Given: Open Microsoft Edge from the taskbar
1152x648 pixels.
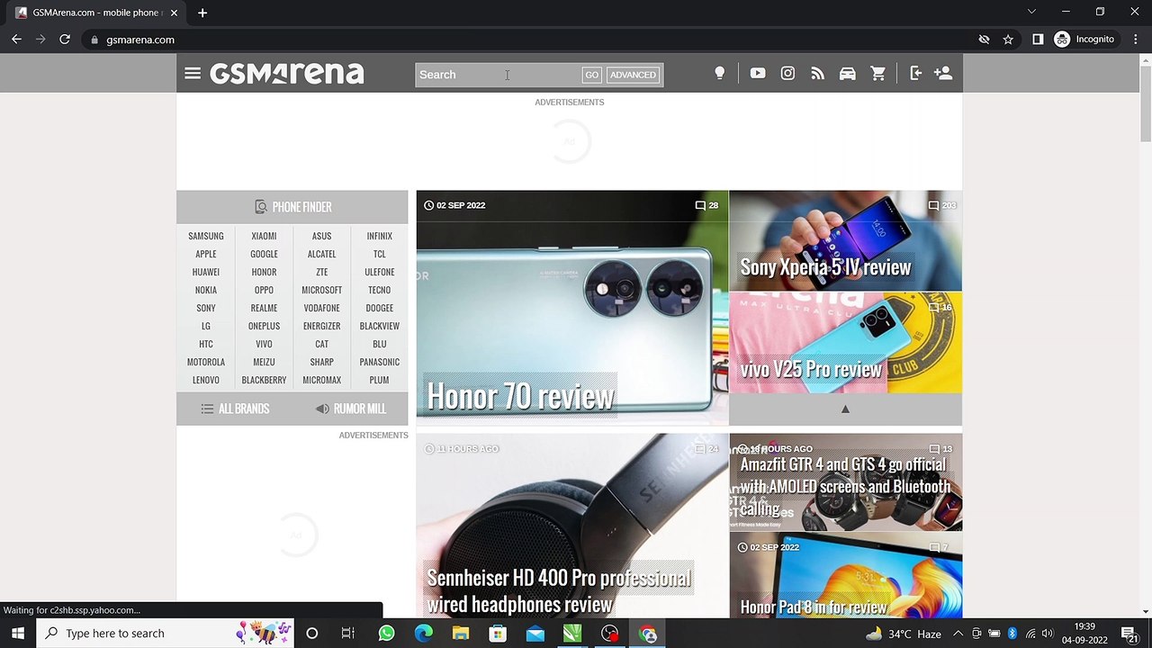Looking at the screenshot, I should (x=423, y=634).
